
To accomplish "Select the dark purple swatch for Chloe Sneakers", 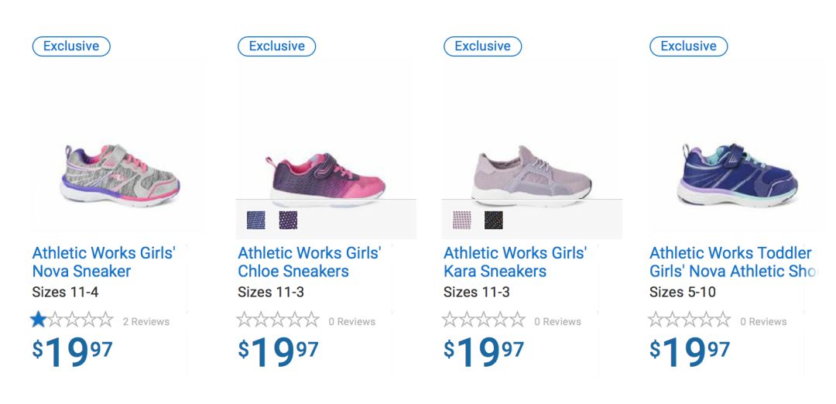I will pos(288,221).
